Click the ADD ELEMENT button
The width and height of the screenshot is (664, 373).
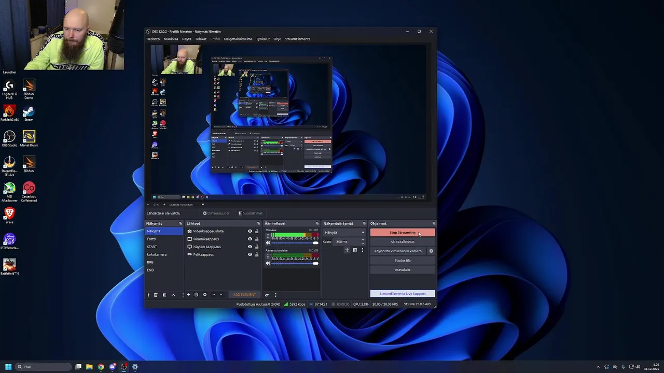point(244,295)
